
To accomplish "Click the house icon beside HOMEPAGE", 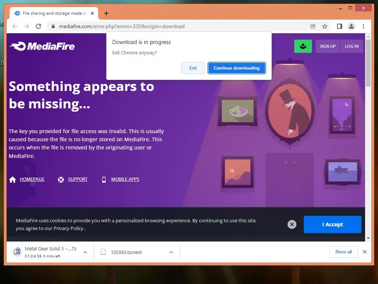I will pos(13,179).
